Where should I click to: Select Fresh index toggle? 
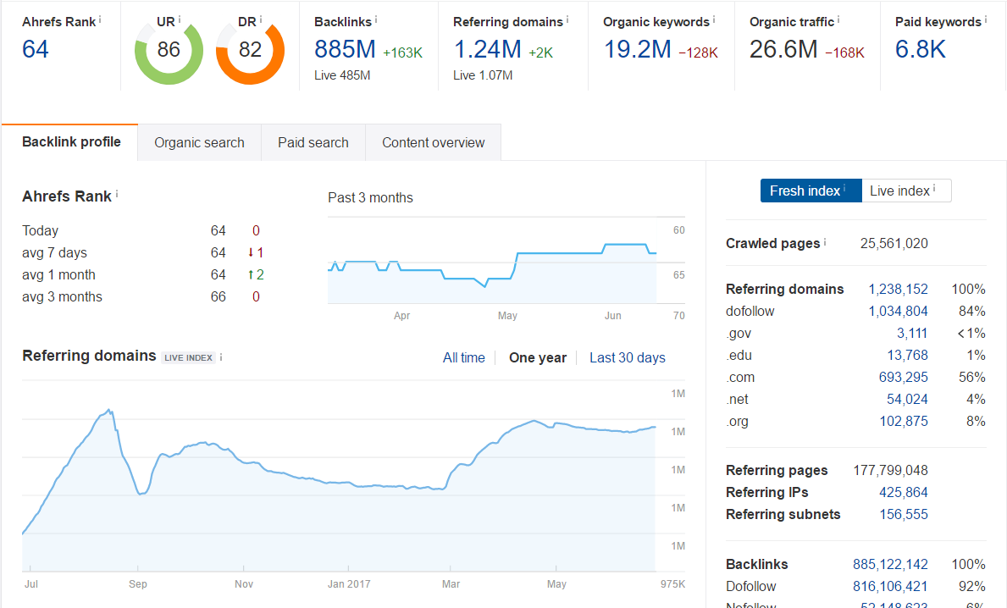811,191
